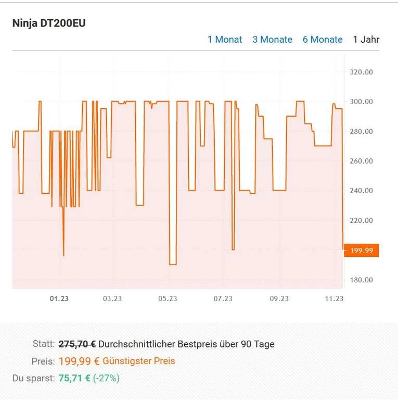Click the 320.00 y-axis label
Image resolution: width=398 pixels, height=400 pixels.
[x=361, y=72]
